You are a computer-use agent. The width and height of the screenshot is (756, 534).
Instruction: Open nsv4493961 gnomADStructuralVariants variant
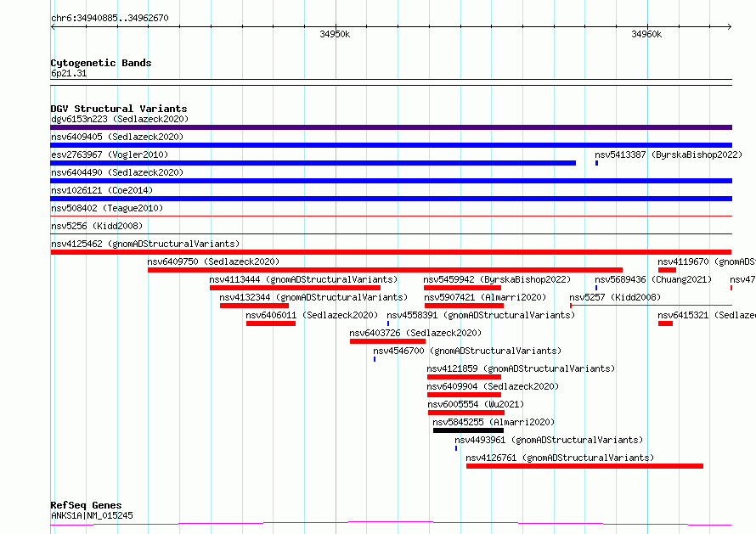(549, 440)
